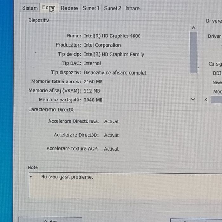Click the 2048 MB shared memory value
The image size is (222, 222).
pyautogui.click(x=93, y=100)
